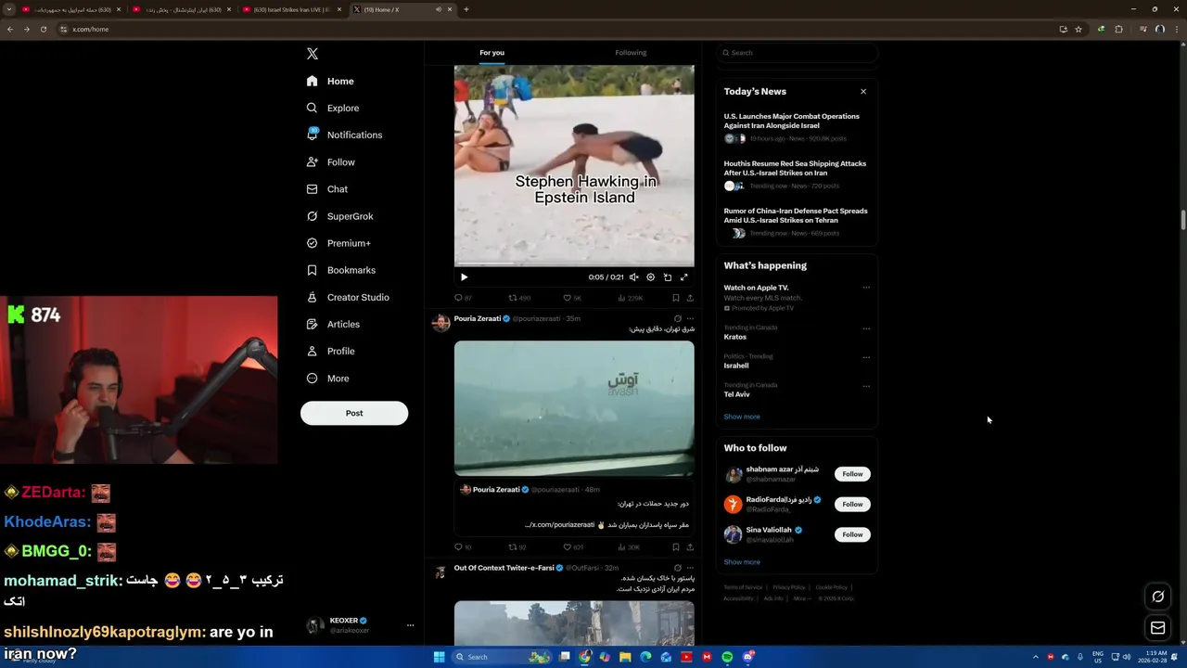Open Grok icon on Pouria Zeraati's post
This screenshot has height=668, width=1187.
[x=678, y=318]
